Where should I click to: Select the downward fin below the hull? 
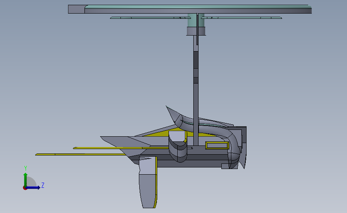pos(148,182)
